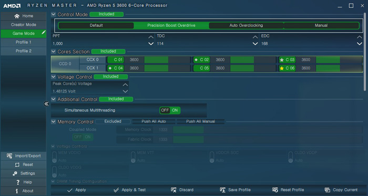
Task: Toggle Simultaneous Multithreading OFF/ON switch
Action: click(x=170, y=110)
